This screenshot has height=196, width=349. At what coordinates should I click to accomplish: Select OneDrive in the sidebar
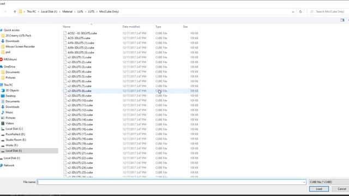[x=9, y=66]
